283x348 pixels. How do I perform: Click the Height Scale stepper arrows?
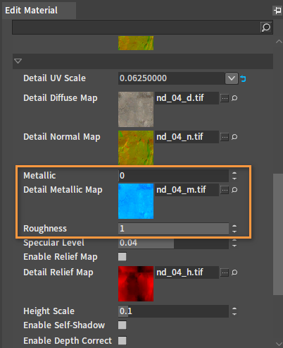point(234,311)
